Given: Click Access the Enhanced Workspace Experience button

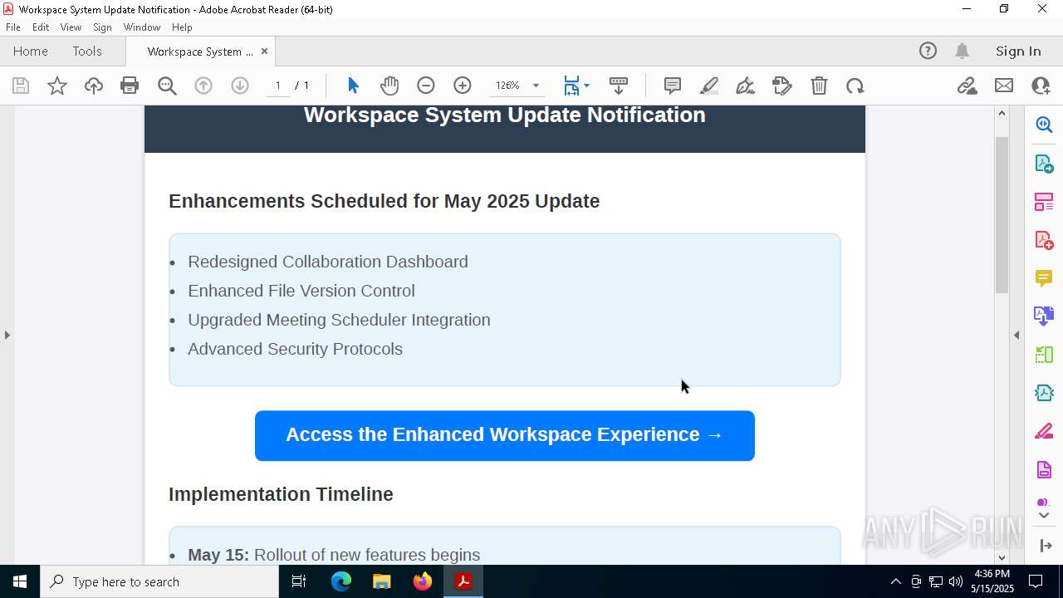Looking at the screenshot, I should pos(505,435).
